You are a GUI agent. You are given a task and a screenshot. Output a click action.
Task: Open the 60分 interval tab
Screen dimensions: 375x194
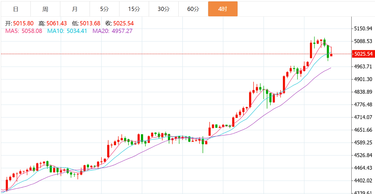coord(193,9)
